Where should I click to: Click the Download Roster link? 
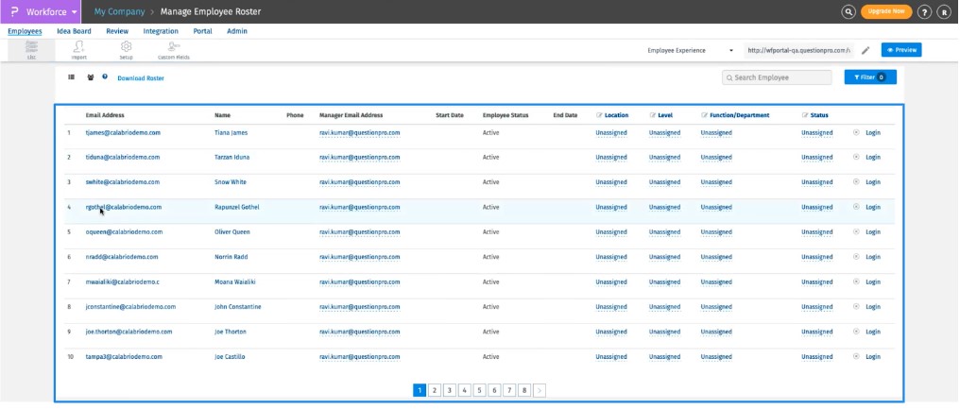click(141, 78)
